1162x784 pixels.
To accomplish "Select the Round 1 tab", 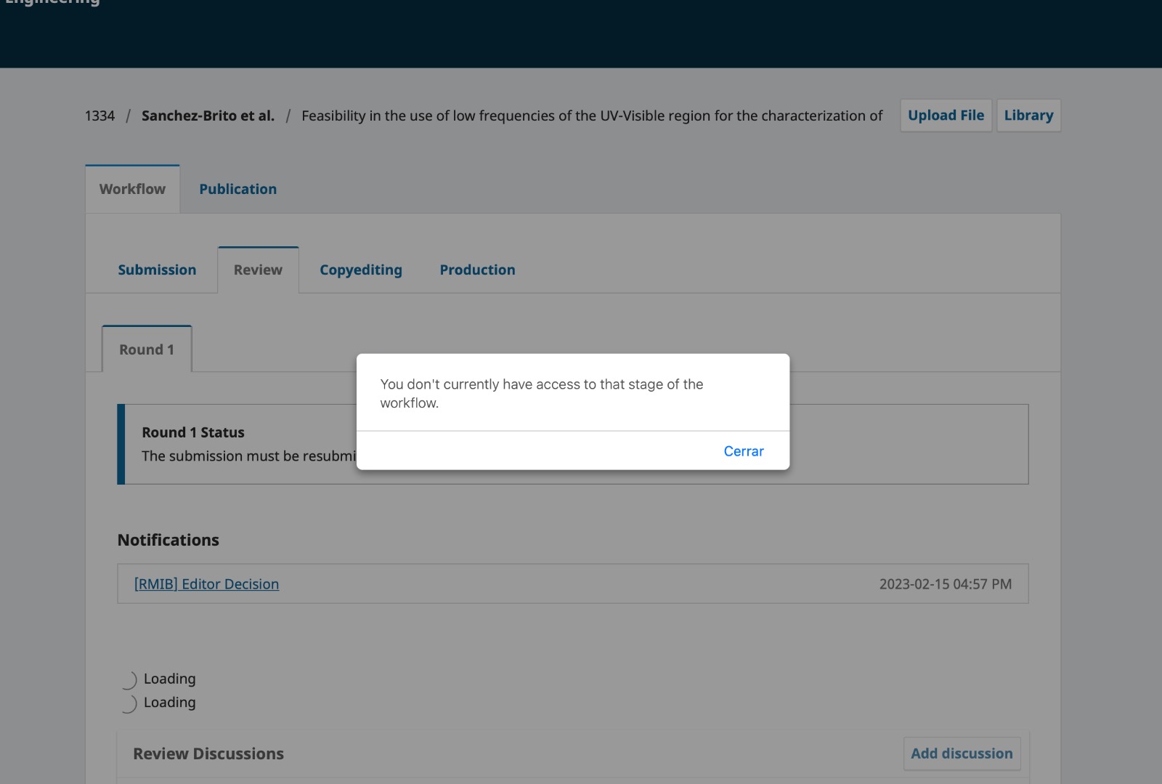I will (147, 349).
